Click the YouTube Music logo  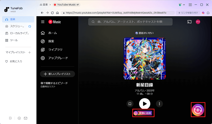(x=55, y=22)
